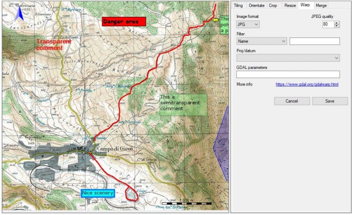Click the cut-off green comment box at top right of map
This screenshot has height=215, width=352.
click(x=224, y=25)
